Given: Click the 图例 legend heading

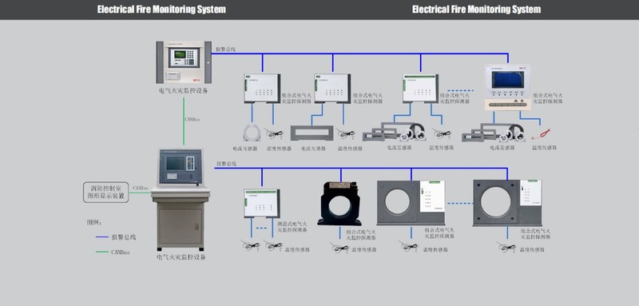Looking at the screenshot, I should pos(94,223).
